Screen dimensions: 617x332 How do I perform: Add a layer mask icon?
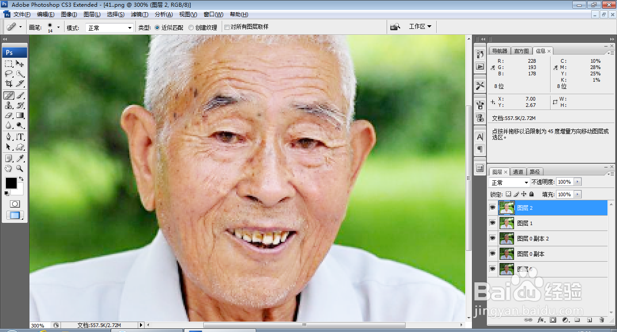coord(553,320)
